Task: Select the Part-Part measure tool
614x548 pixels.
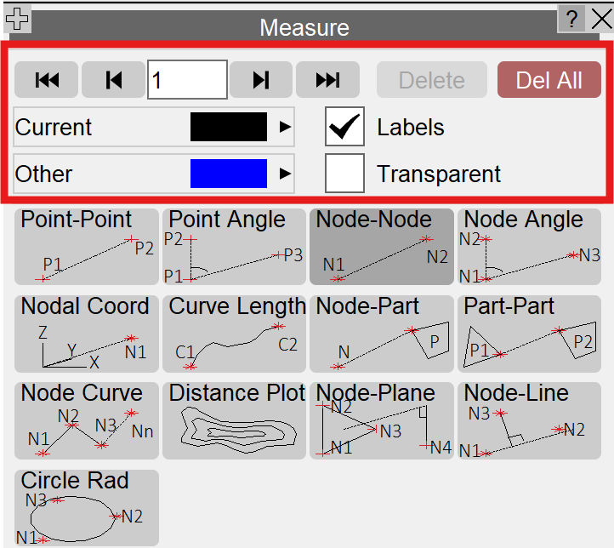Action: (530, 334)
